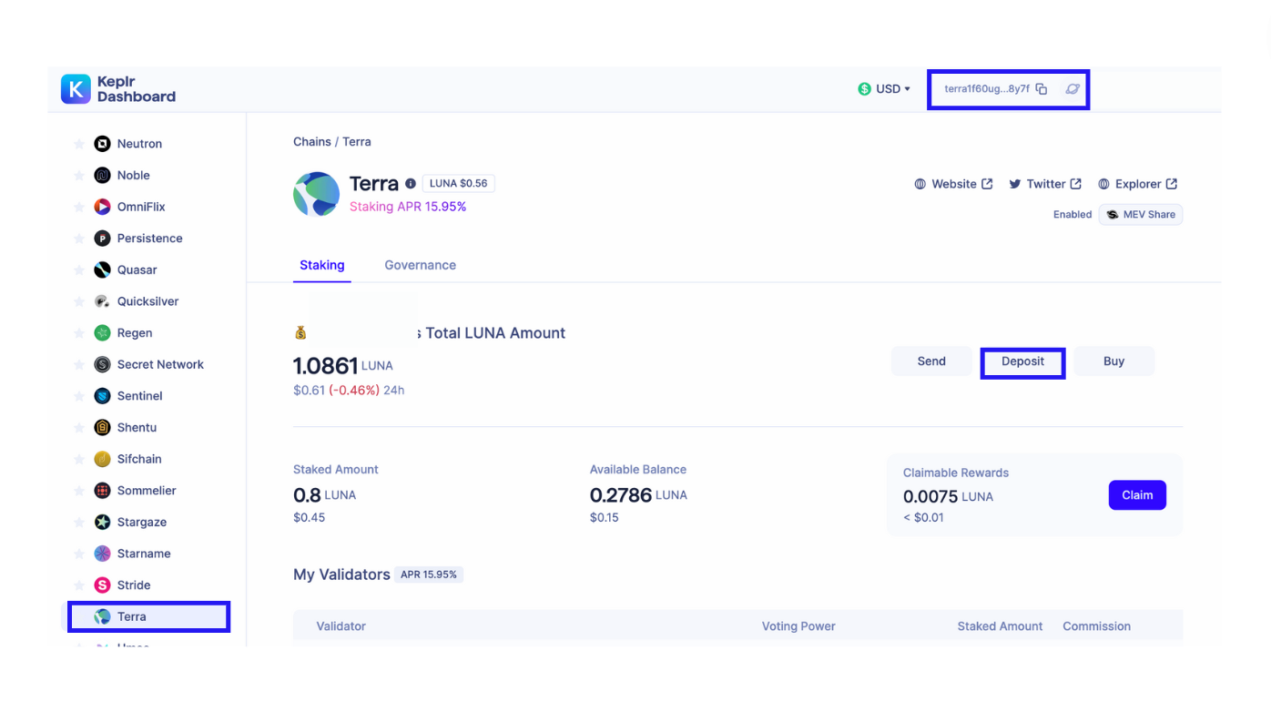Switch to the Governance tab
Screen dimensions: 1271x712
pos(420,265)
